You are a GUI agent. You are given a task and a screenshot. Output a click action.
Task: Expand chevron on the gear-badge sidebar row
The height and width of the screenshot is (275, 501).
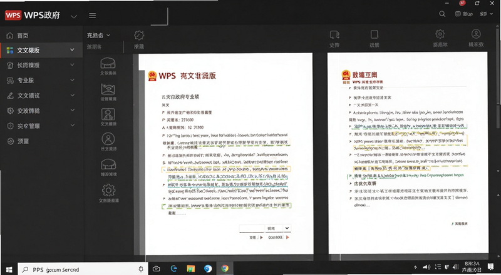[x=72, y=110]
